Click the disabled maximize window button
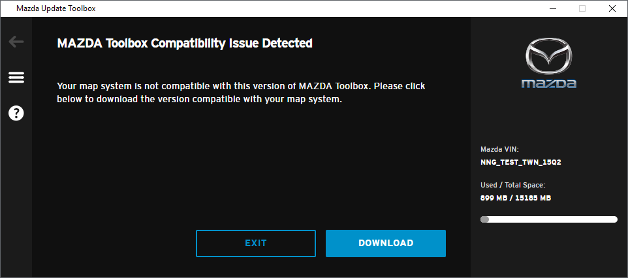The height and width of the screenshot is (278, 628). [582, 8]
